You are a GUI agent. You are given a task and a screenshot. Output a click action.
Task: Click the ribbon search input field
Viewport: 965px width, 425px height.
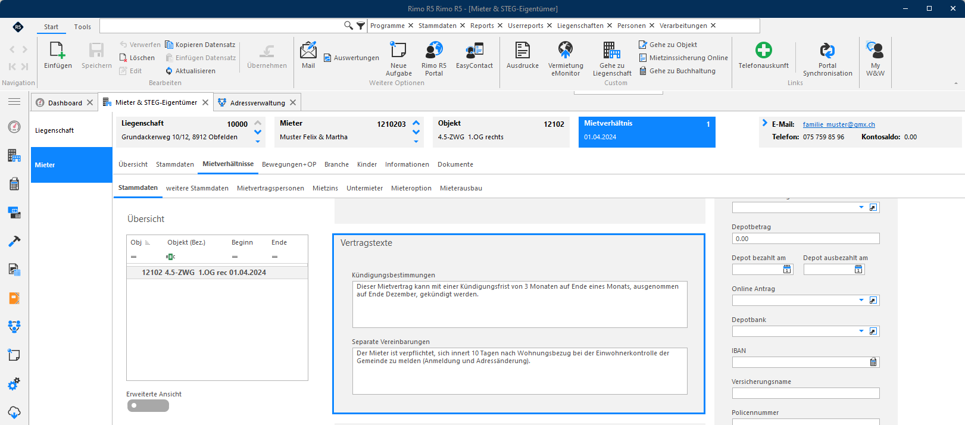point(221,26)
